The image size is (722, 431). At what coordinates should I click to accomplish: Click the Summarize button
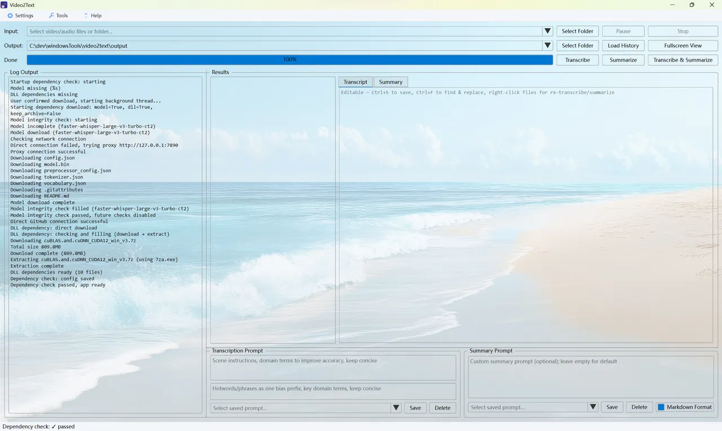[623, 60]
